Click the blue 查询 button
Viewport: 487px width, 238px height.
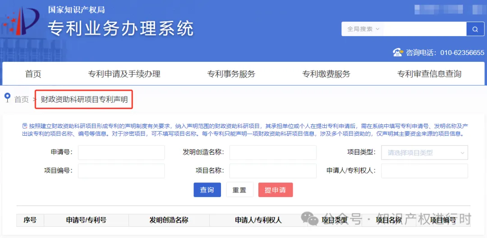pos(207,190)
